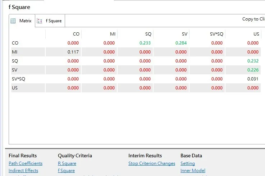Open the R Square quality criteria link
Viewport: 265px width, 176px height.
tap(67, 163)
